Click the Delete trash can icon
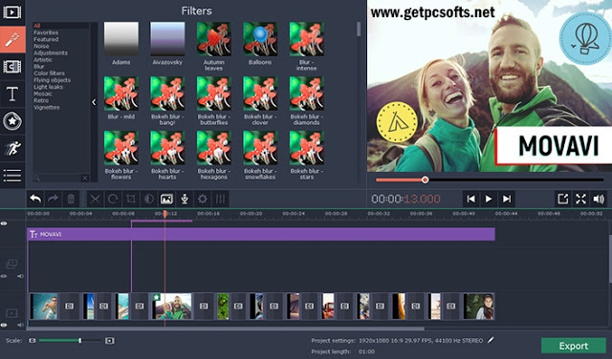Image resolution: width=612 pixels, height=359 pixels. [x=71, y=200]
